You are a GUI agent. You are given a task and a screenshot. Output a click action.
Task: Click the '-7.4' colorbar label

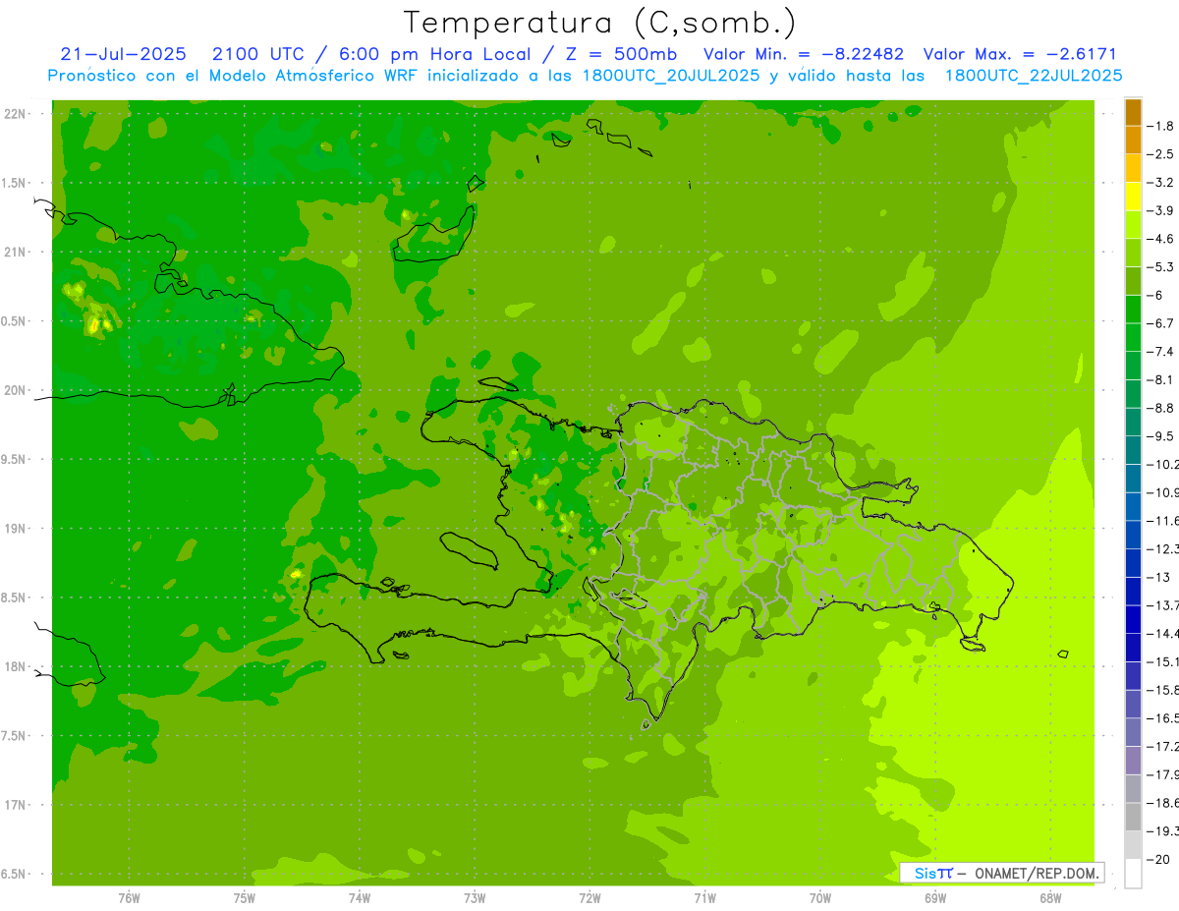[1161, 352]
